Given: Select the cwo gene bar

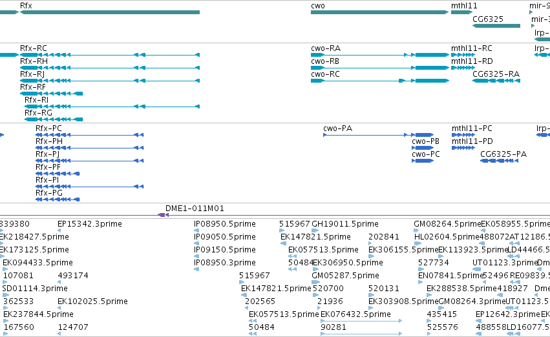Looking at the screenshot, I should [x=379, y=12].
